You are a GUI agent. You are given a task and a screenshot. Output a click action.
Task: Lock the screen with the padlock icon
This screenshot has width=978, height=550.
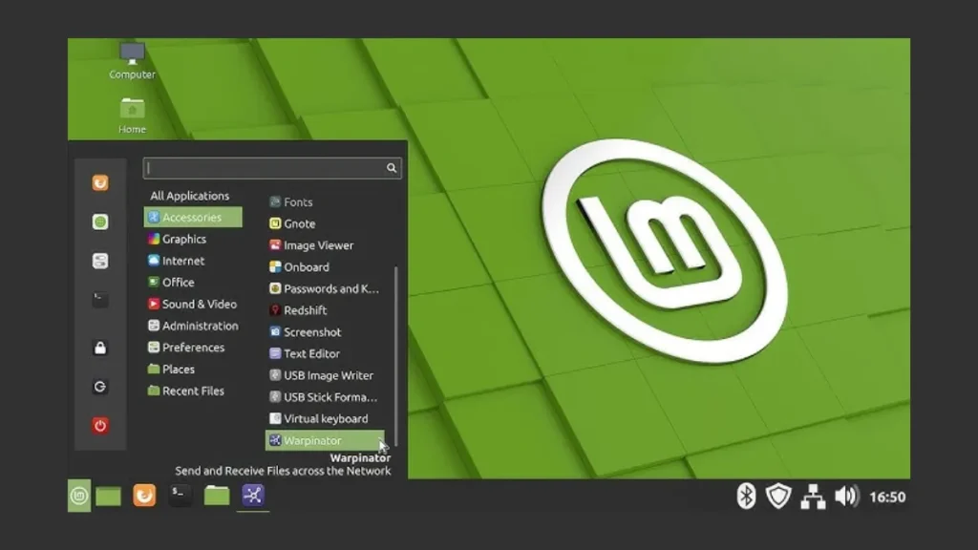coord(99,347)
